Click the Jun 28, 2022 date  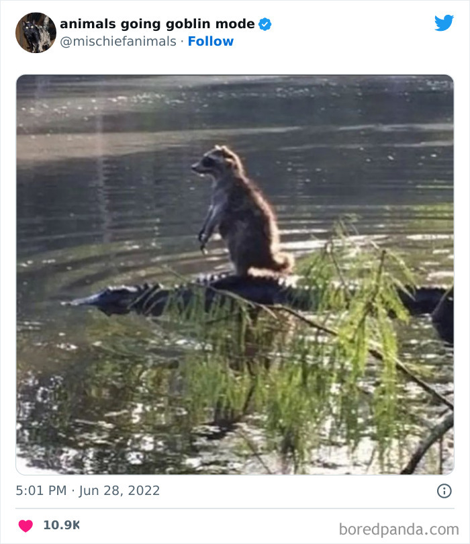point(120,490)
